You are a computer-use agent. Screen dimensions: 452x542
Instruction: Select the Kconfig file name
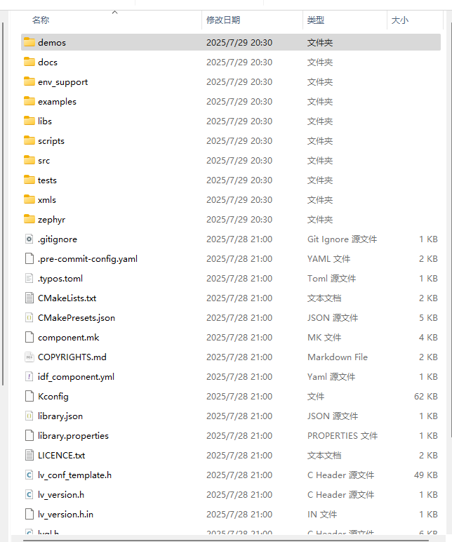click(53, 396)
